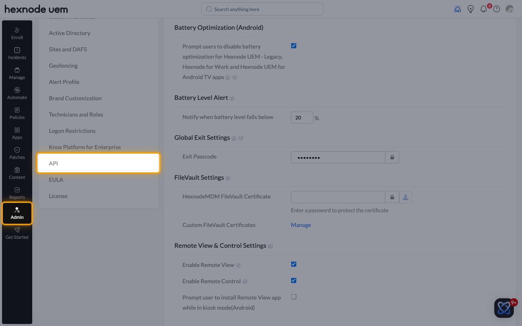Focus the Search anything here field
522x326 pixels.
click(262, 9)
